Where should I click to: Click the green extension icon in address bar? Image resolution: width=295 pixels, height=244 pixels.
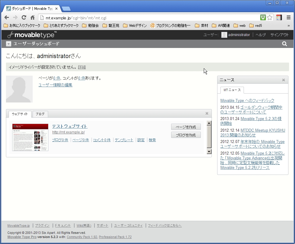263,18
